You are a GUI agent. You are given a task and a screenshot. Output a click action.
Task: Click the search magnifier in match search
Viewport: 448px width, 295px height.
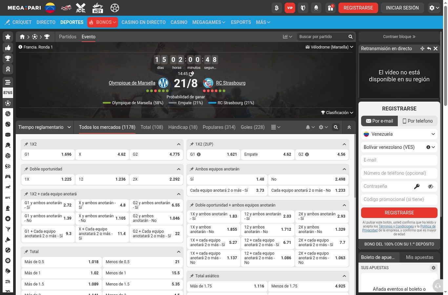(351, 37)
